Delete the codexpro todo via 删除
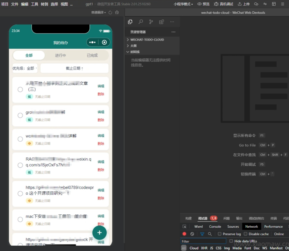This screenshot has height=251, width=289. pyautogui.click(x=101, y=198)
